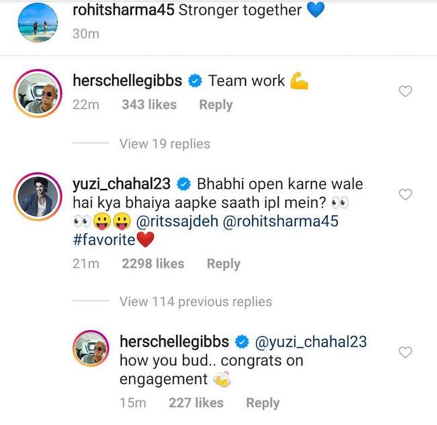Viewport: 437px width, 425px height.
Task: Tap the #favorite hashtag
Action: point(104,239)
